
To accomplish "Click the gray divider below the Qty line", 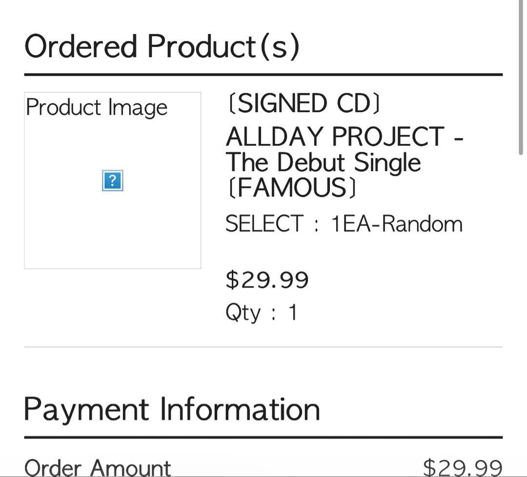I will point(263,347).
